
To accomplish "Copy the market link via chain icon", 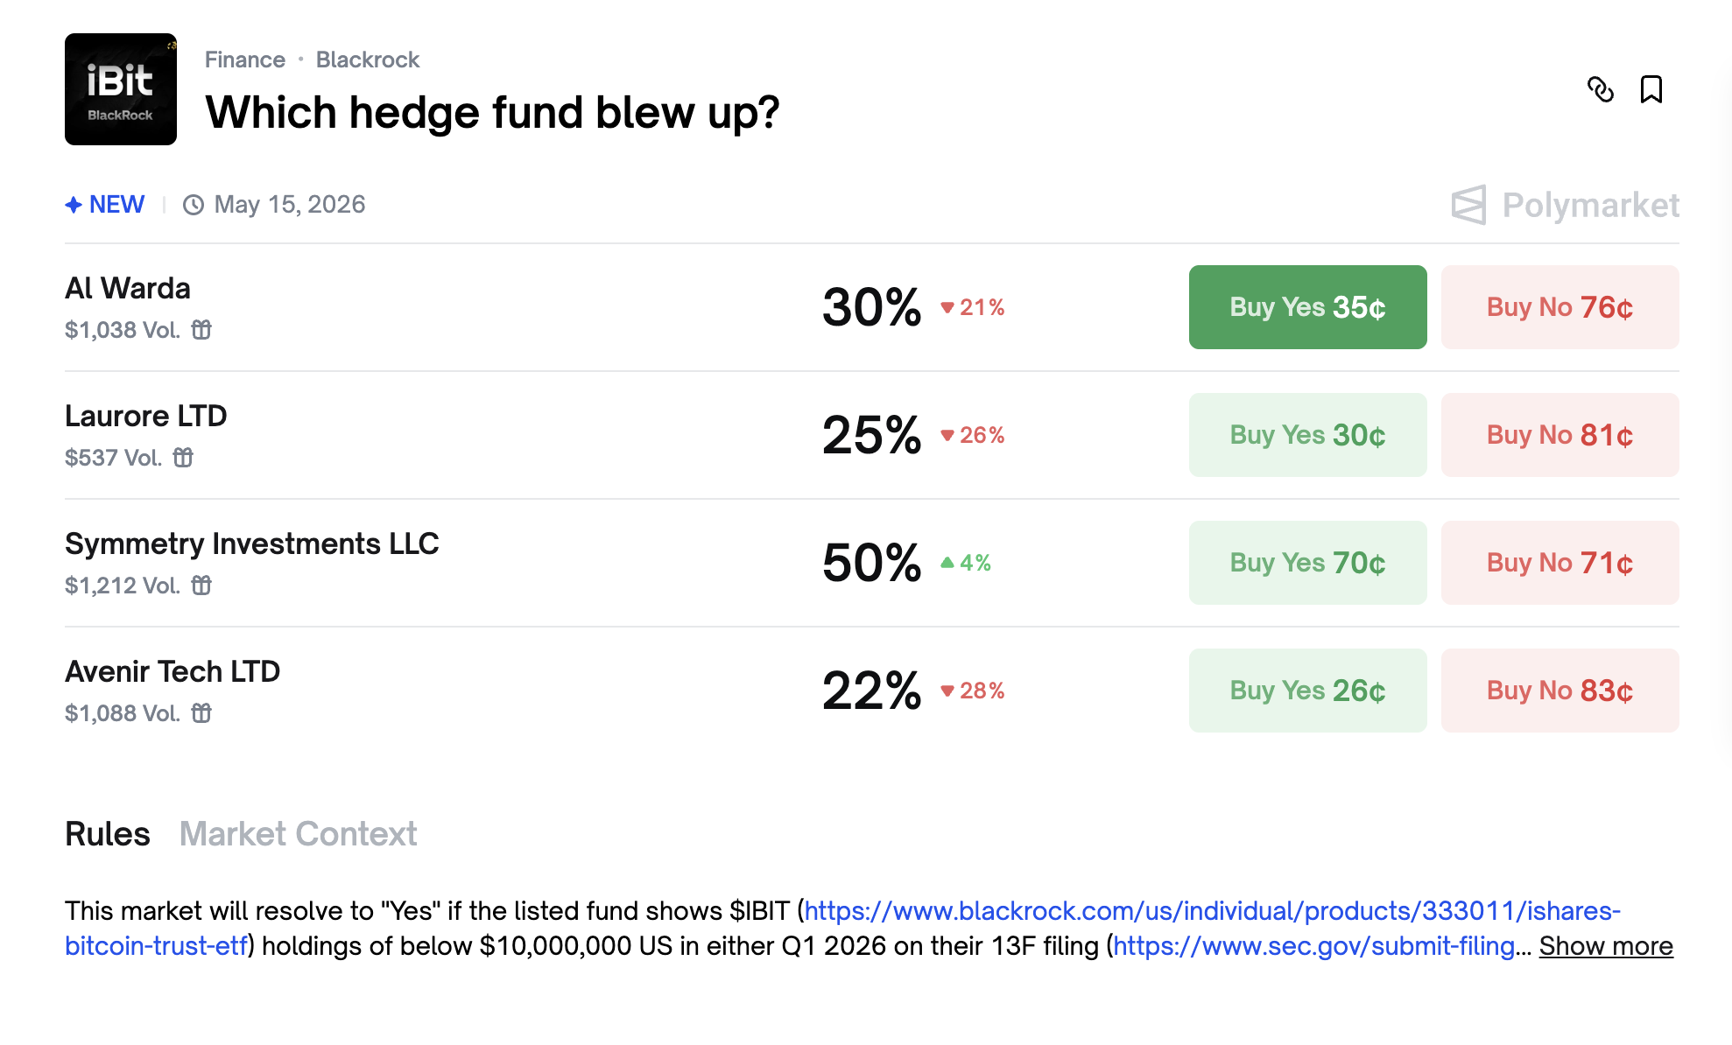I will tap(1601, 89).
